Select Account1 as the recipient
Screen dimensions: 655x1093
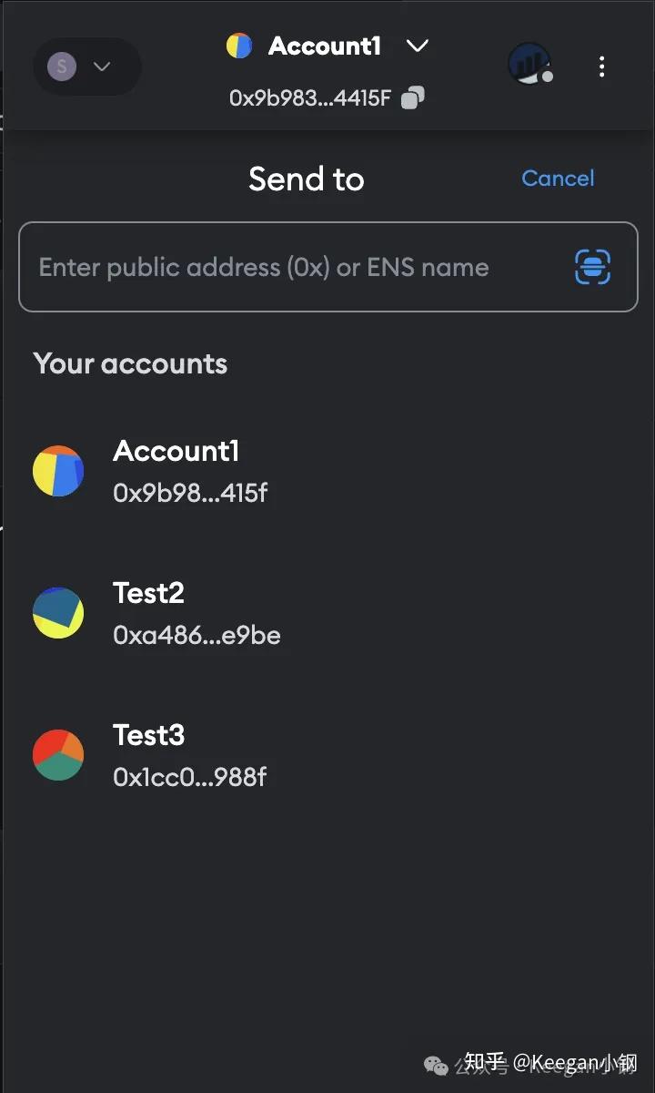coord(176,452)
